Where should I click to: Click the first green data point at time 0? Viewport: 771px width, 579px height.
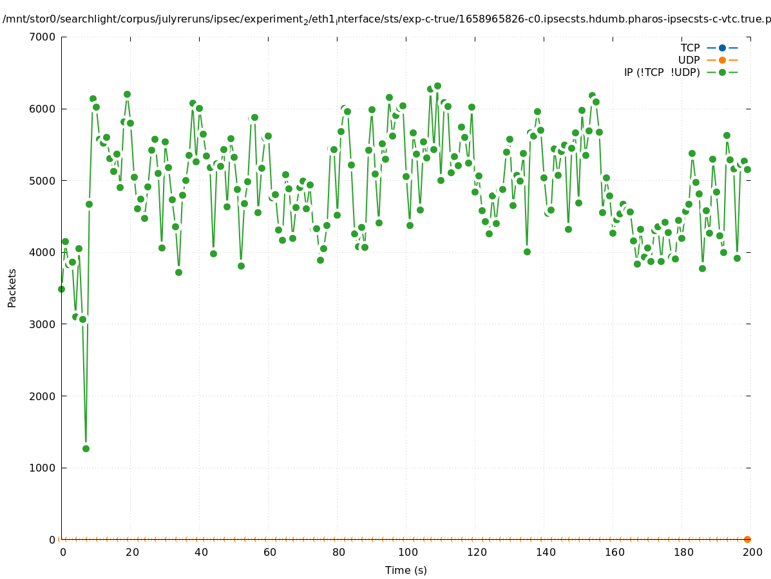(x=61, y=289)
